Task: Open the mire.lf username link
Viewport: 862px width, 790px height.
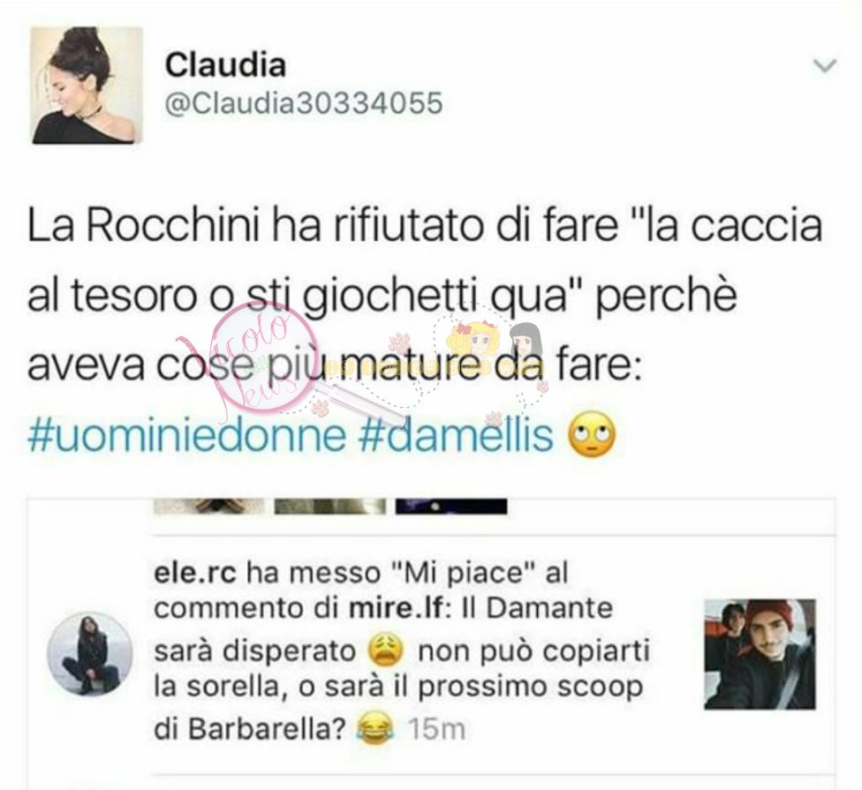Action: pyautogui.click(x=396, y=608)
